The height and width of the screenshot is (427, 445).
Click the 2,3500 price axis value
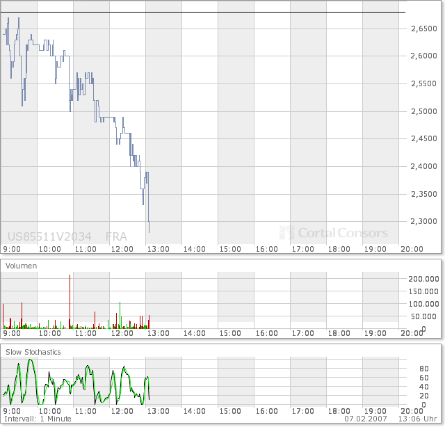click(424, 194)
